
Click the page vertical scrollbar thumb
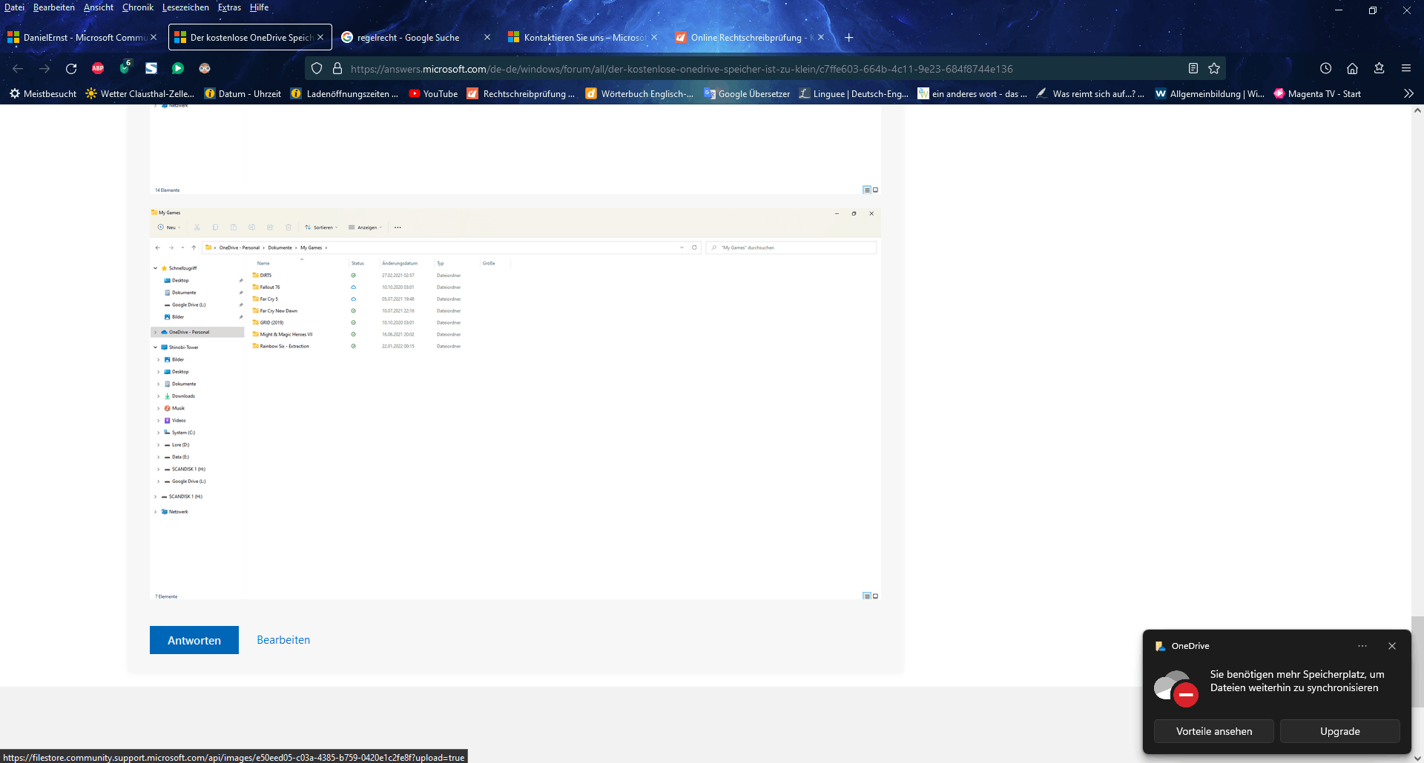click(1417, 662)
